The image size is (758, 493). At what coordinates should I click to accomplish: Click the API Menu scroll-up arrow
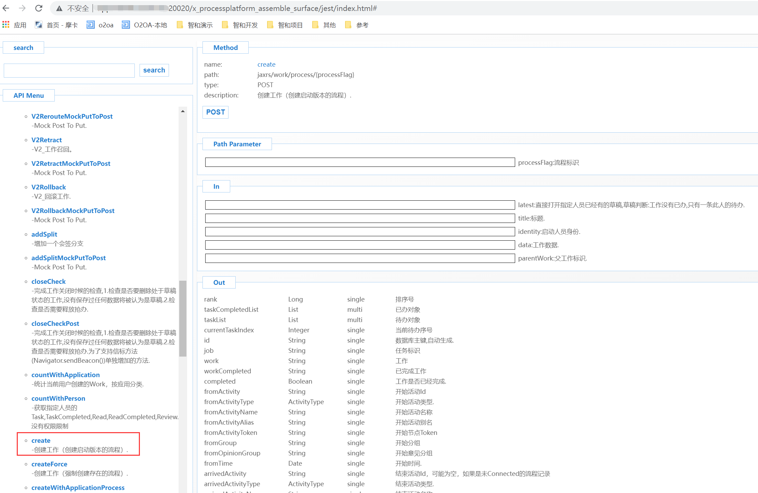(183, 111)
